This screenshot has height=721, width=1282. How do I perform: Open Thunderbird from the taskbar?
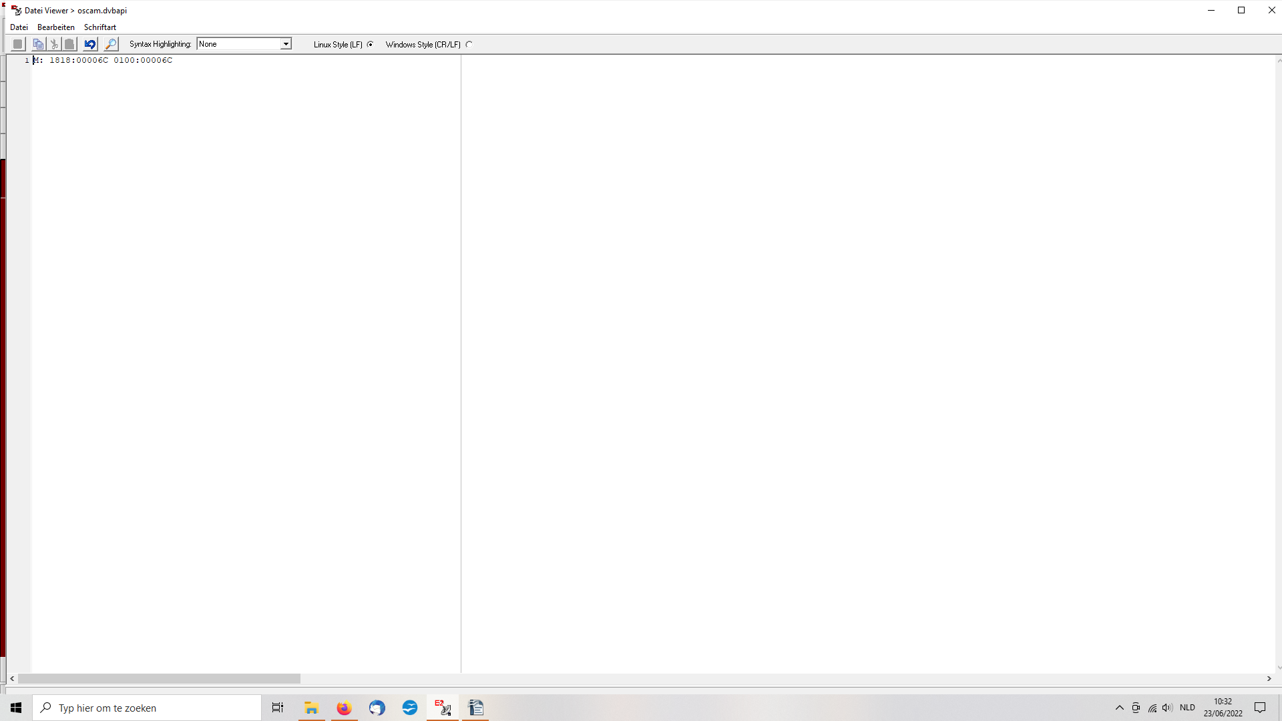pyautogui.click(x=377, y=708)
